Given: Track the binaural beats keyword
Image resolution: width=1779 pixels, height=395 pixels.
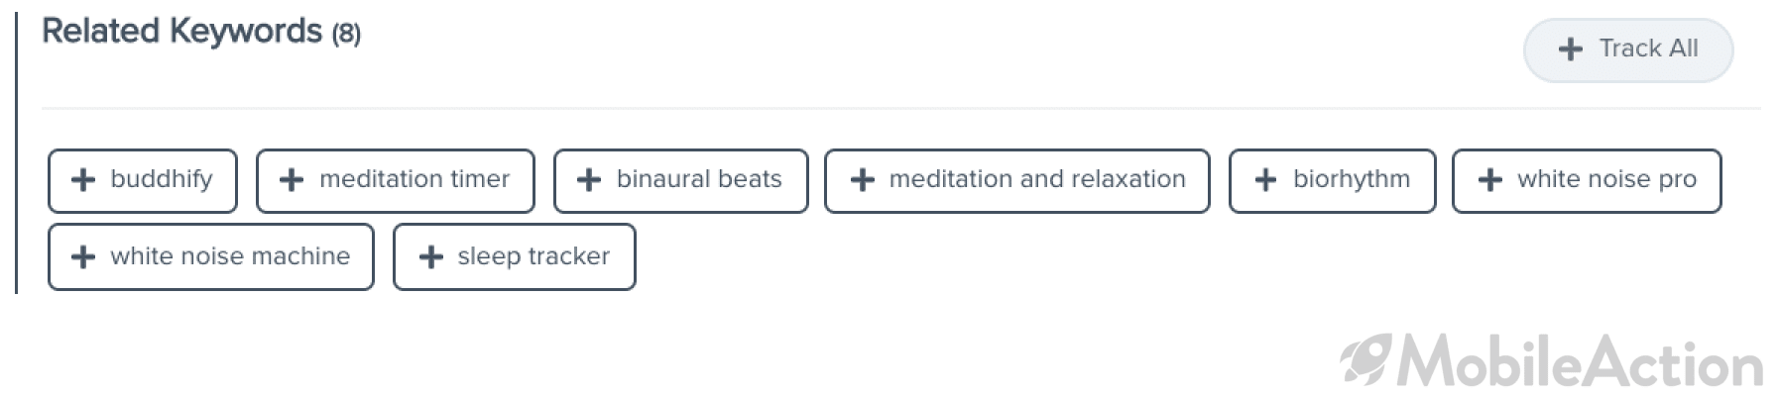Looking at the screenshot, I should tap(681, 180).
